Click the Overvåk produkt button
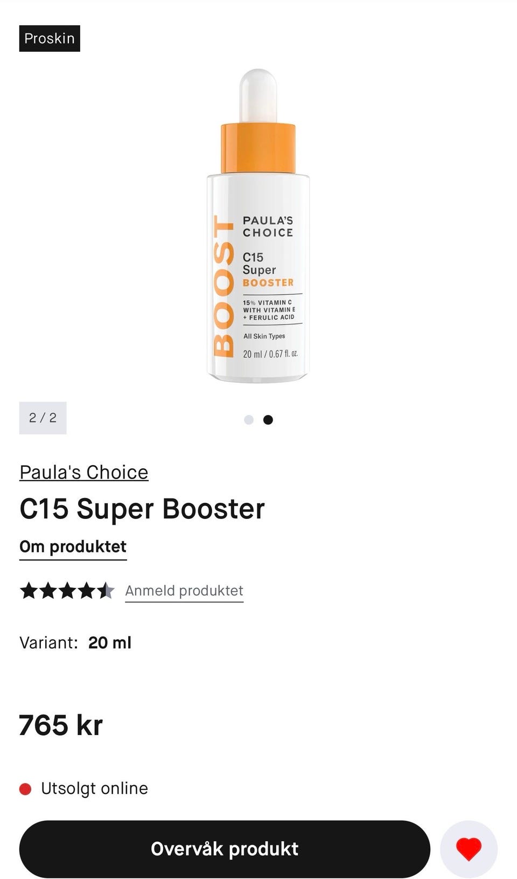Viewport: 517px width, 879px height. 225,849
